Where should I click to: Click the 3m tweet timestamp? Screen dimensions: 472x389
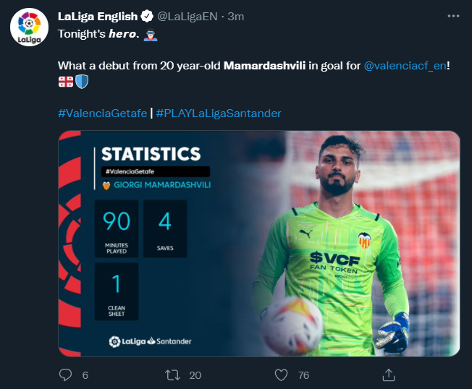point(236,16)
